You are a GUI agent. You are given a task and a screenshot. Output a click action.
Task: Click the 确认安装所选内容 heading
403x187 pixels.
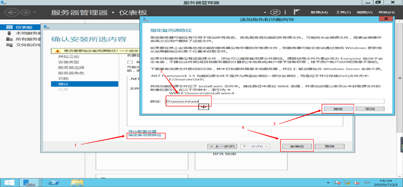[x=89, y=39]
